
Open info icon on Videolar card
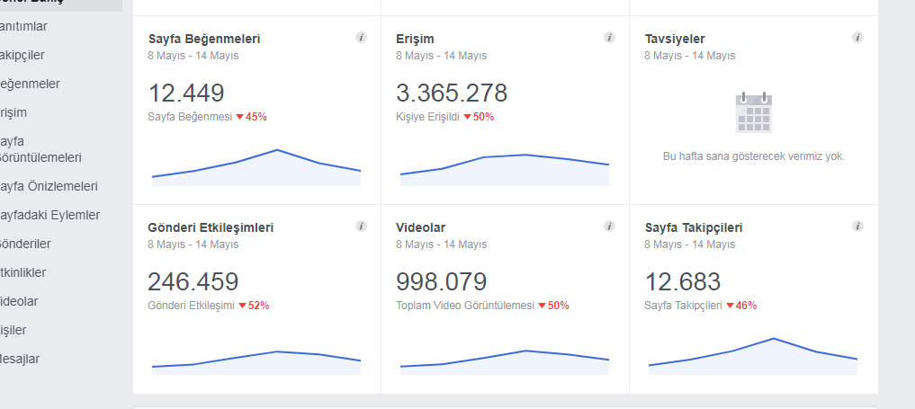[609, 227]
